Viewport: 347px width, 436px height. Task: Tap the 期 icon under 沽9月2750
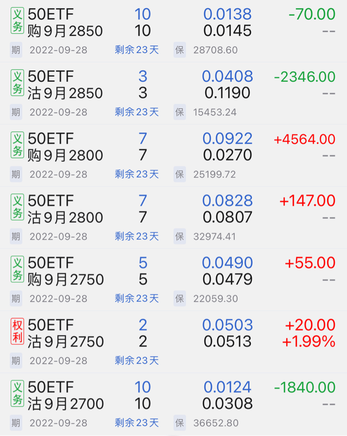point(16,361)
